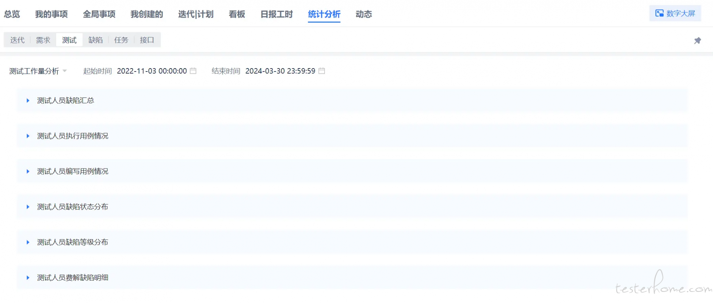Image resolution: width=713 pixels, height=303 pixels.
Task: Expand arrow for 测试人员编写用例情况
Action: [28, 172]
